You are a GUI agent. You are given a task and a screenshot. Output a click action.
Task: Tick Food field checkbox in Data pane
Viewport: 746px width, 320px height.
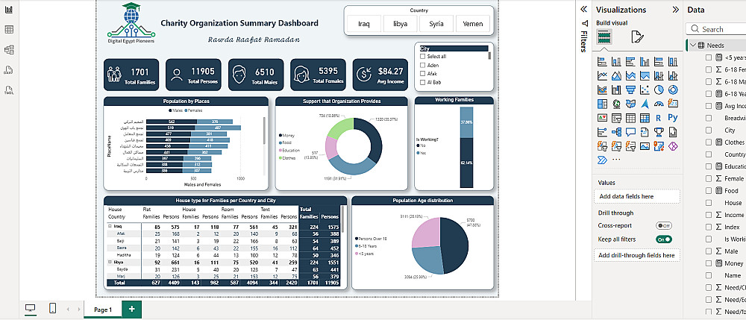click(x=709, y=191)
